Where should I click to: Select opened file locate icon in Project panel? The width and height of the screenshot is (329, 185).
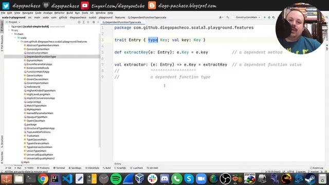[79, 22]
